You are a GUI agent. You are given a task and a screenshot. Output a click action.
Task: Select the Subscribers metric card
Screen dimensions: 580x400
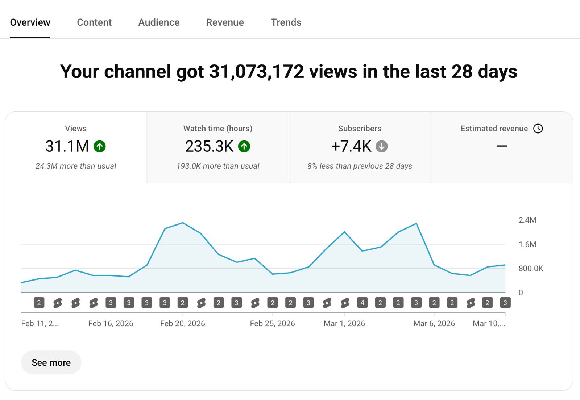(360, 147)
